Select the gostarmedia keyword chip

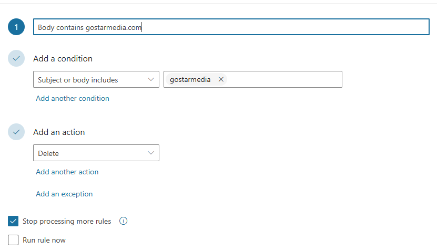tap(190, 80)
